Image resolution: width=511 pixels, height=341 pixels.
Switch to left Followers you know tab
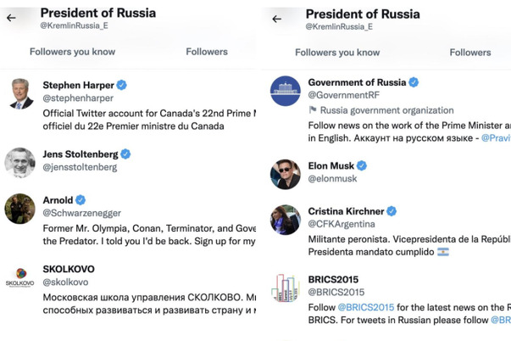click(72, 52)
